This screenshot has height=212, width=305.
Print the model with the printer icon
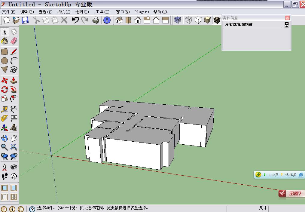[x=96, y=20]
